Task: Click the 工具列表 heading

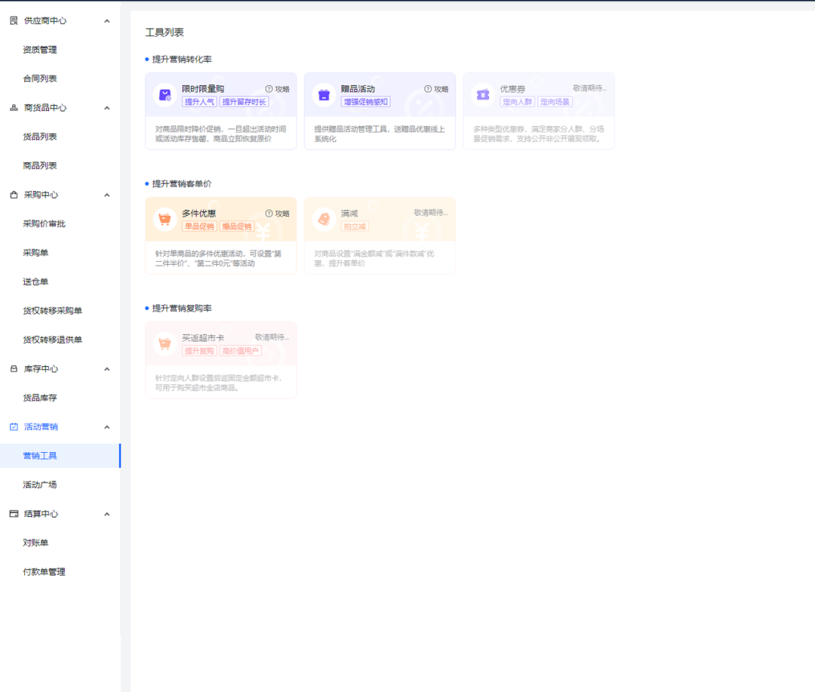Action: 165,32
